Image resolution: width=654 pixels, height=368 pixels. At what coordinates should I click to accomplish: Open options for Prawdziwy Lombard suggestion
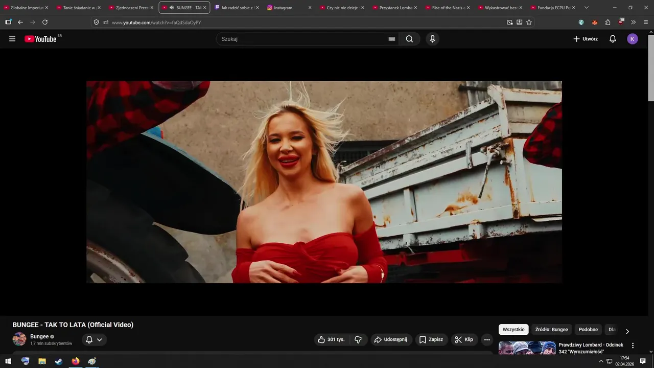[x=633, y=346]
